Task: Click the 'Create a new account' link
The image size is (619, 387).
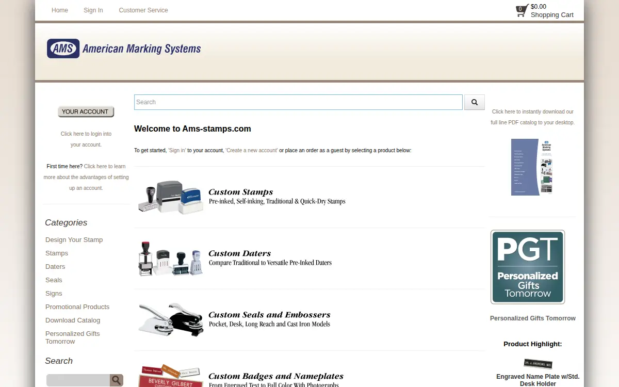Action: pyautogui.click(x=252, y=151)
